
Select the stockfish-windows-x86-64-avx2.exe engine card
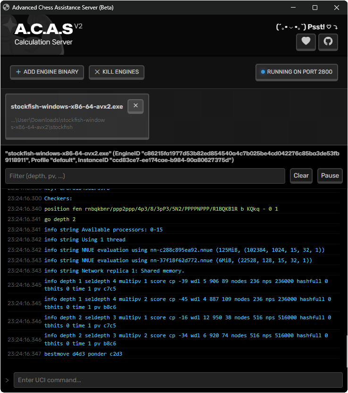click(x=77, y=117)
